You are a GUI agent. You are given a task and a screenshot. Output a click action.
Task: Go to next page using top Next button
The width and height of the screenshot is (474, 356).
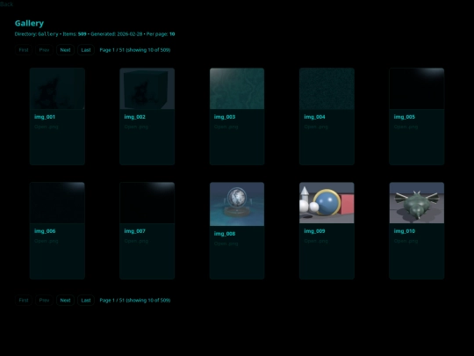pos(65,50)
